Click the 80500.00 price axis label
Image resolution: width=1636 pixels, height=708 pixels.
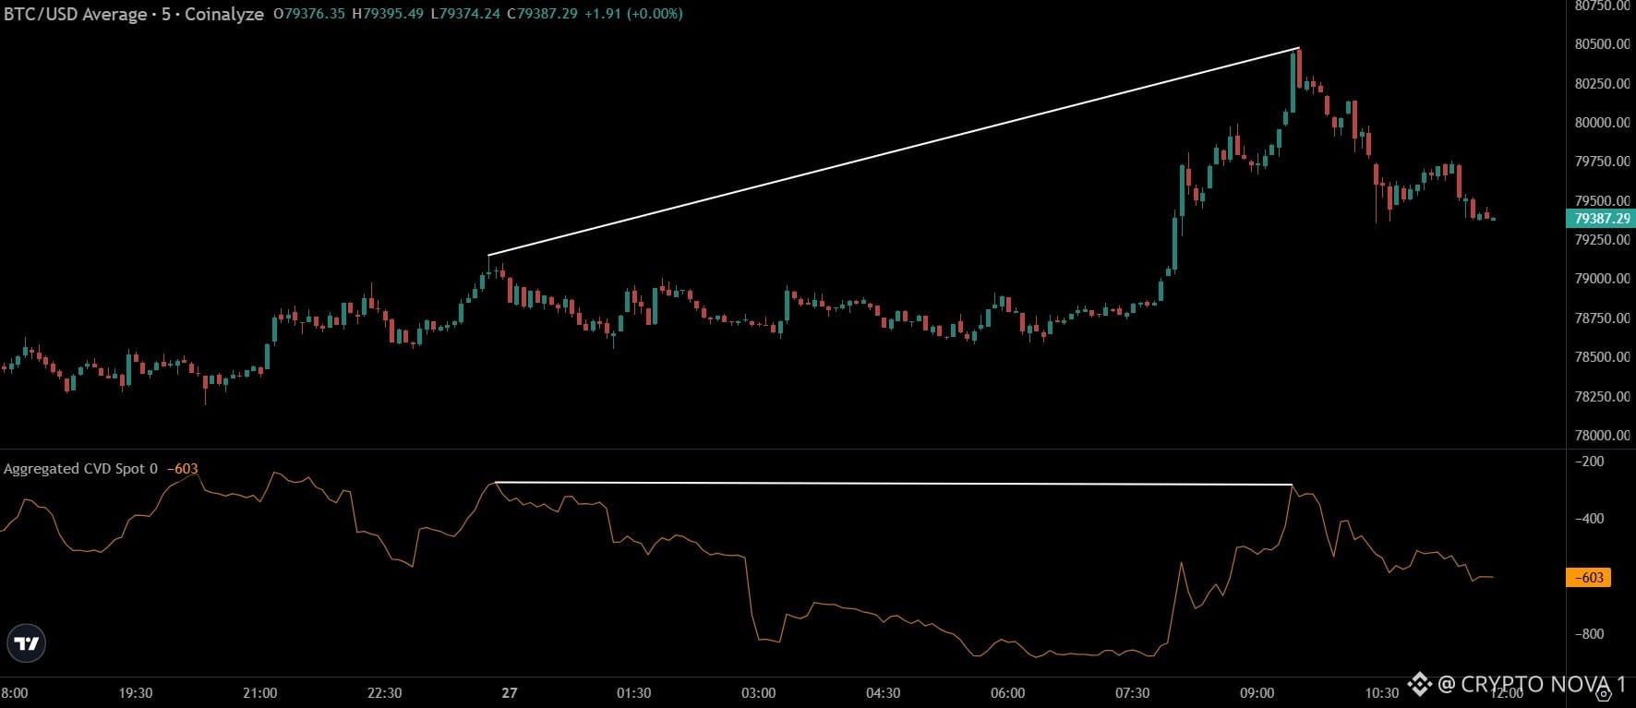1602,44
